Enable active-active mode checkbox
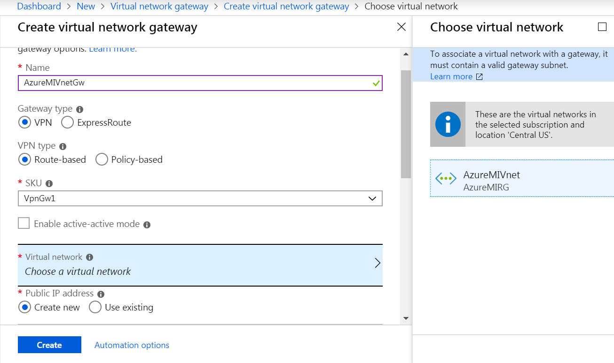This screenshot has height=363, width=614. [24, 223]
